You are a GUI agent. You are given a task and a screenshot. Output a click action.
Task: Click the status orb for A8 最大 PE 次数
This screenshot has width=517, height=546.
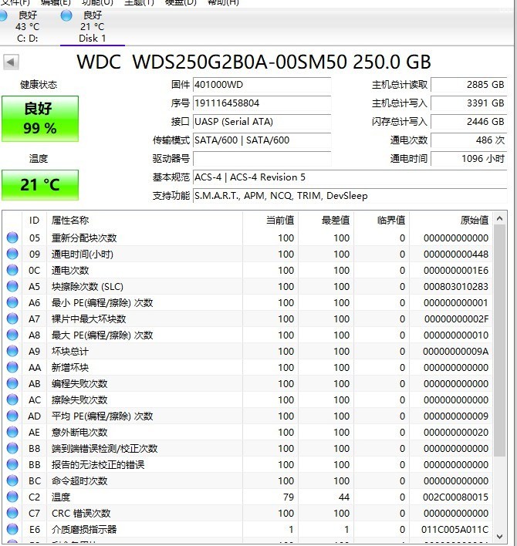pos(12,335)
